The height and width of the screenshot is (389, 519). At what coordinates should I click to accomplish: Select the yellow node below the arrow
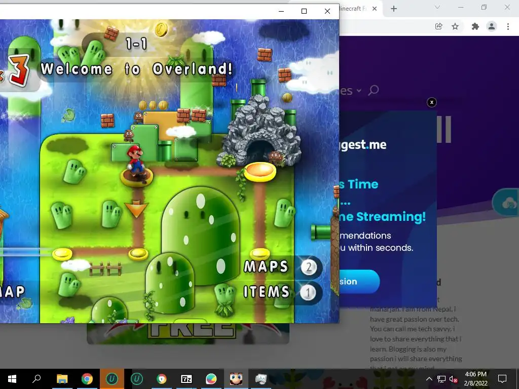(138, 254)
